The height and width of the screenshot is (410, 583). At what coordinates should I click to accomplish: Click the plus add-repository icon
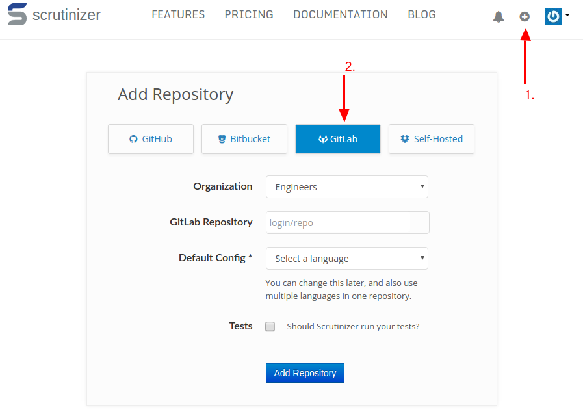pyautogui.click(x=525, y=17)
